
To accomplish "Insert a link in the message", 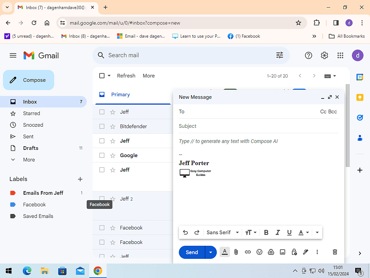I will 248,252.
